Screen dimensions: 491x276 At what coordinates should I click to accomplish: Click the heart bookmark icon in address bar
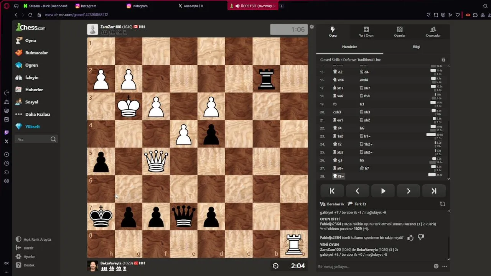click(x=458, y=15)
